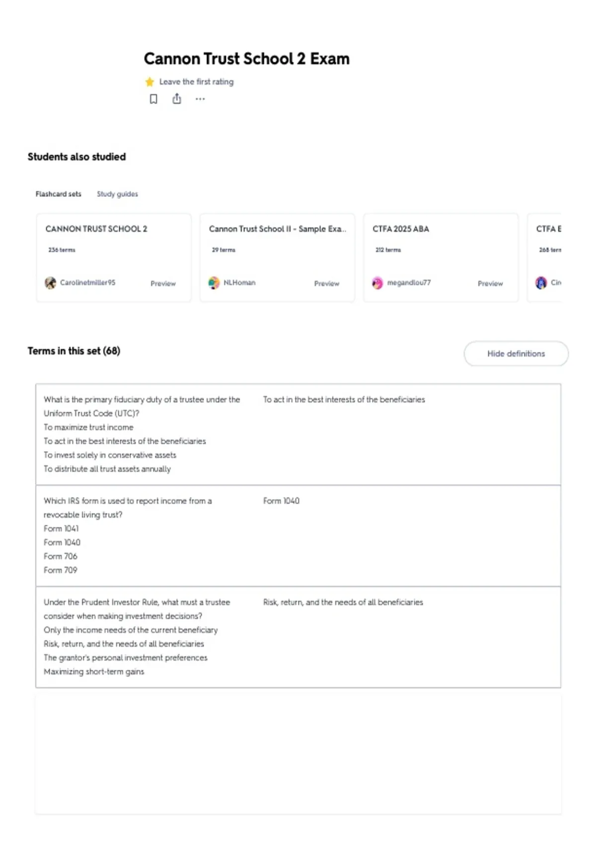
Task: Select the Form 1040 definition card
Action: 298,536
